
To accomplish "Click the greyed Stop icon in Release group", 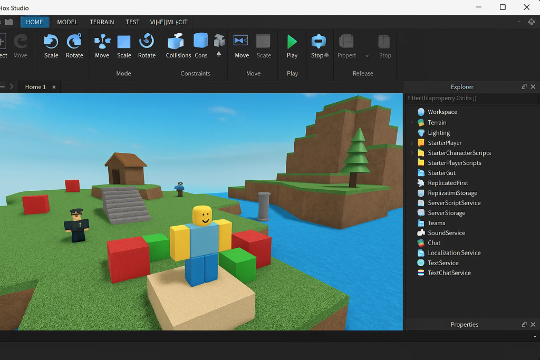I will (384, 42).
